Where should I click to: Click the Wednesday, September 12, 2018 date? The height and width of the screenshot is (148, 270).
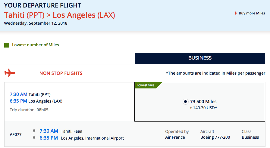36,23
